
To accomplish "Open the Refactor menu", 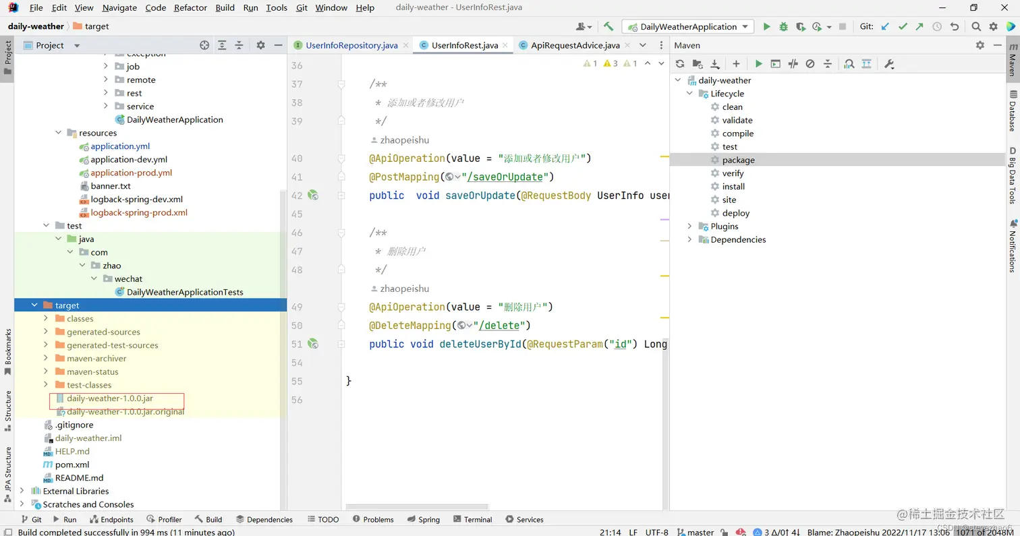I will pos(190,7).
